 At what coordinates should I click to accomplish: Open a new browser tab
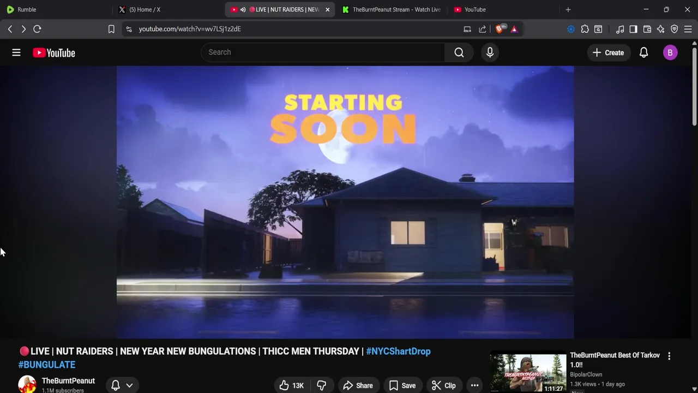coord(568,9)
